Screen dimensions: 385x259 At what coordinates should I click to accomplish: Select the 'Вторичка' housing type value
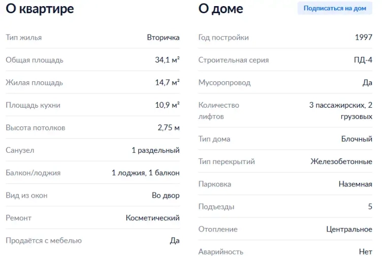tap(163, 38)
